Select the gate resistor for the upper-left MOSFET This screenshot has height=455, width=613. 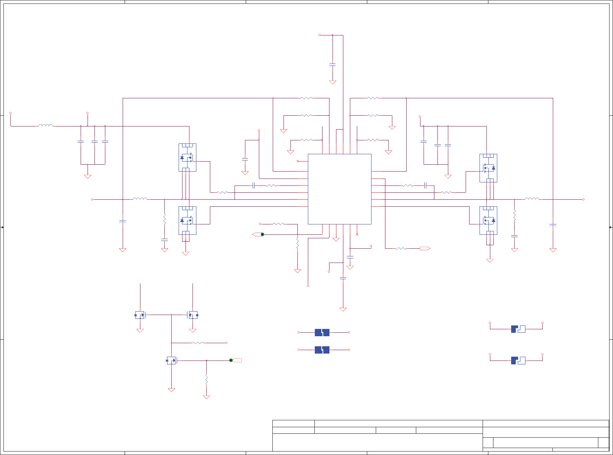223,192
